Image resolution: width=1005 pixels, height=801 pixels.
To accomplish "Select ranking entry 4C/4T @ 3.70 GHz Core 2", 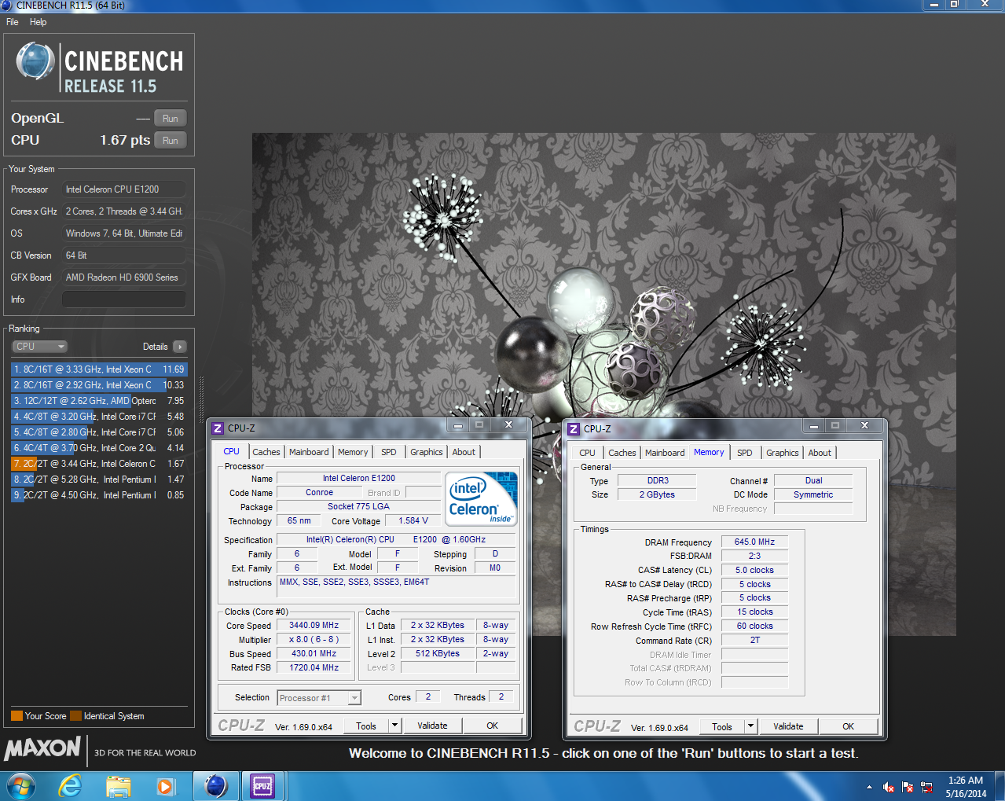I will coord(99,448).
